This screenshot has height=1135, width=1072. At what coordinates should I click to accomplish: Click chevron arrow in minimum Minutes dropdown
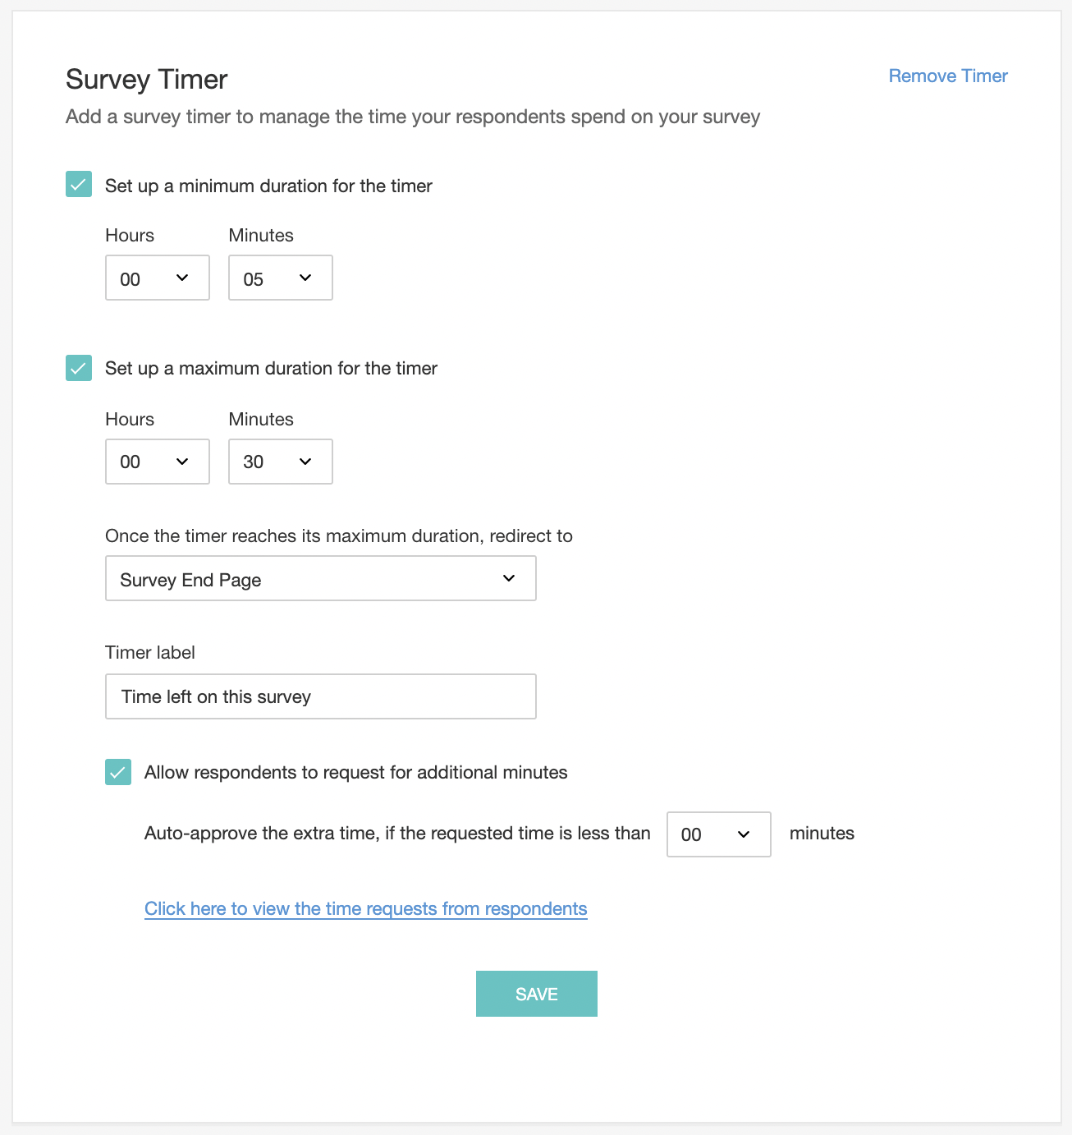[x=305, y=278]
